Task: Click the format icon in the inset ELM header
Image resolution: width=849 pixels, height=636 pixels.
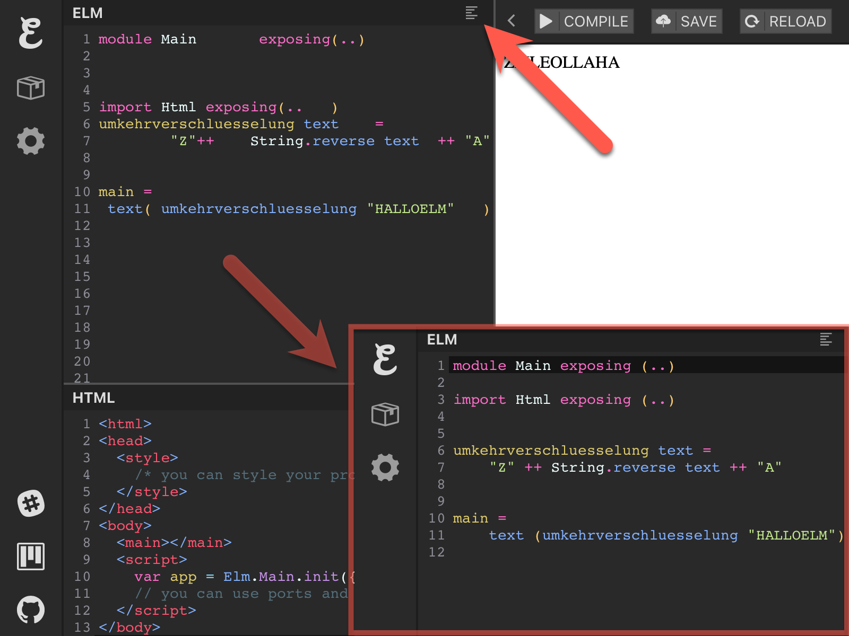Action: (x=826, y=339)
